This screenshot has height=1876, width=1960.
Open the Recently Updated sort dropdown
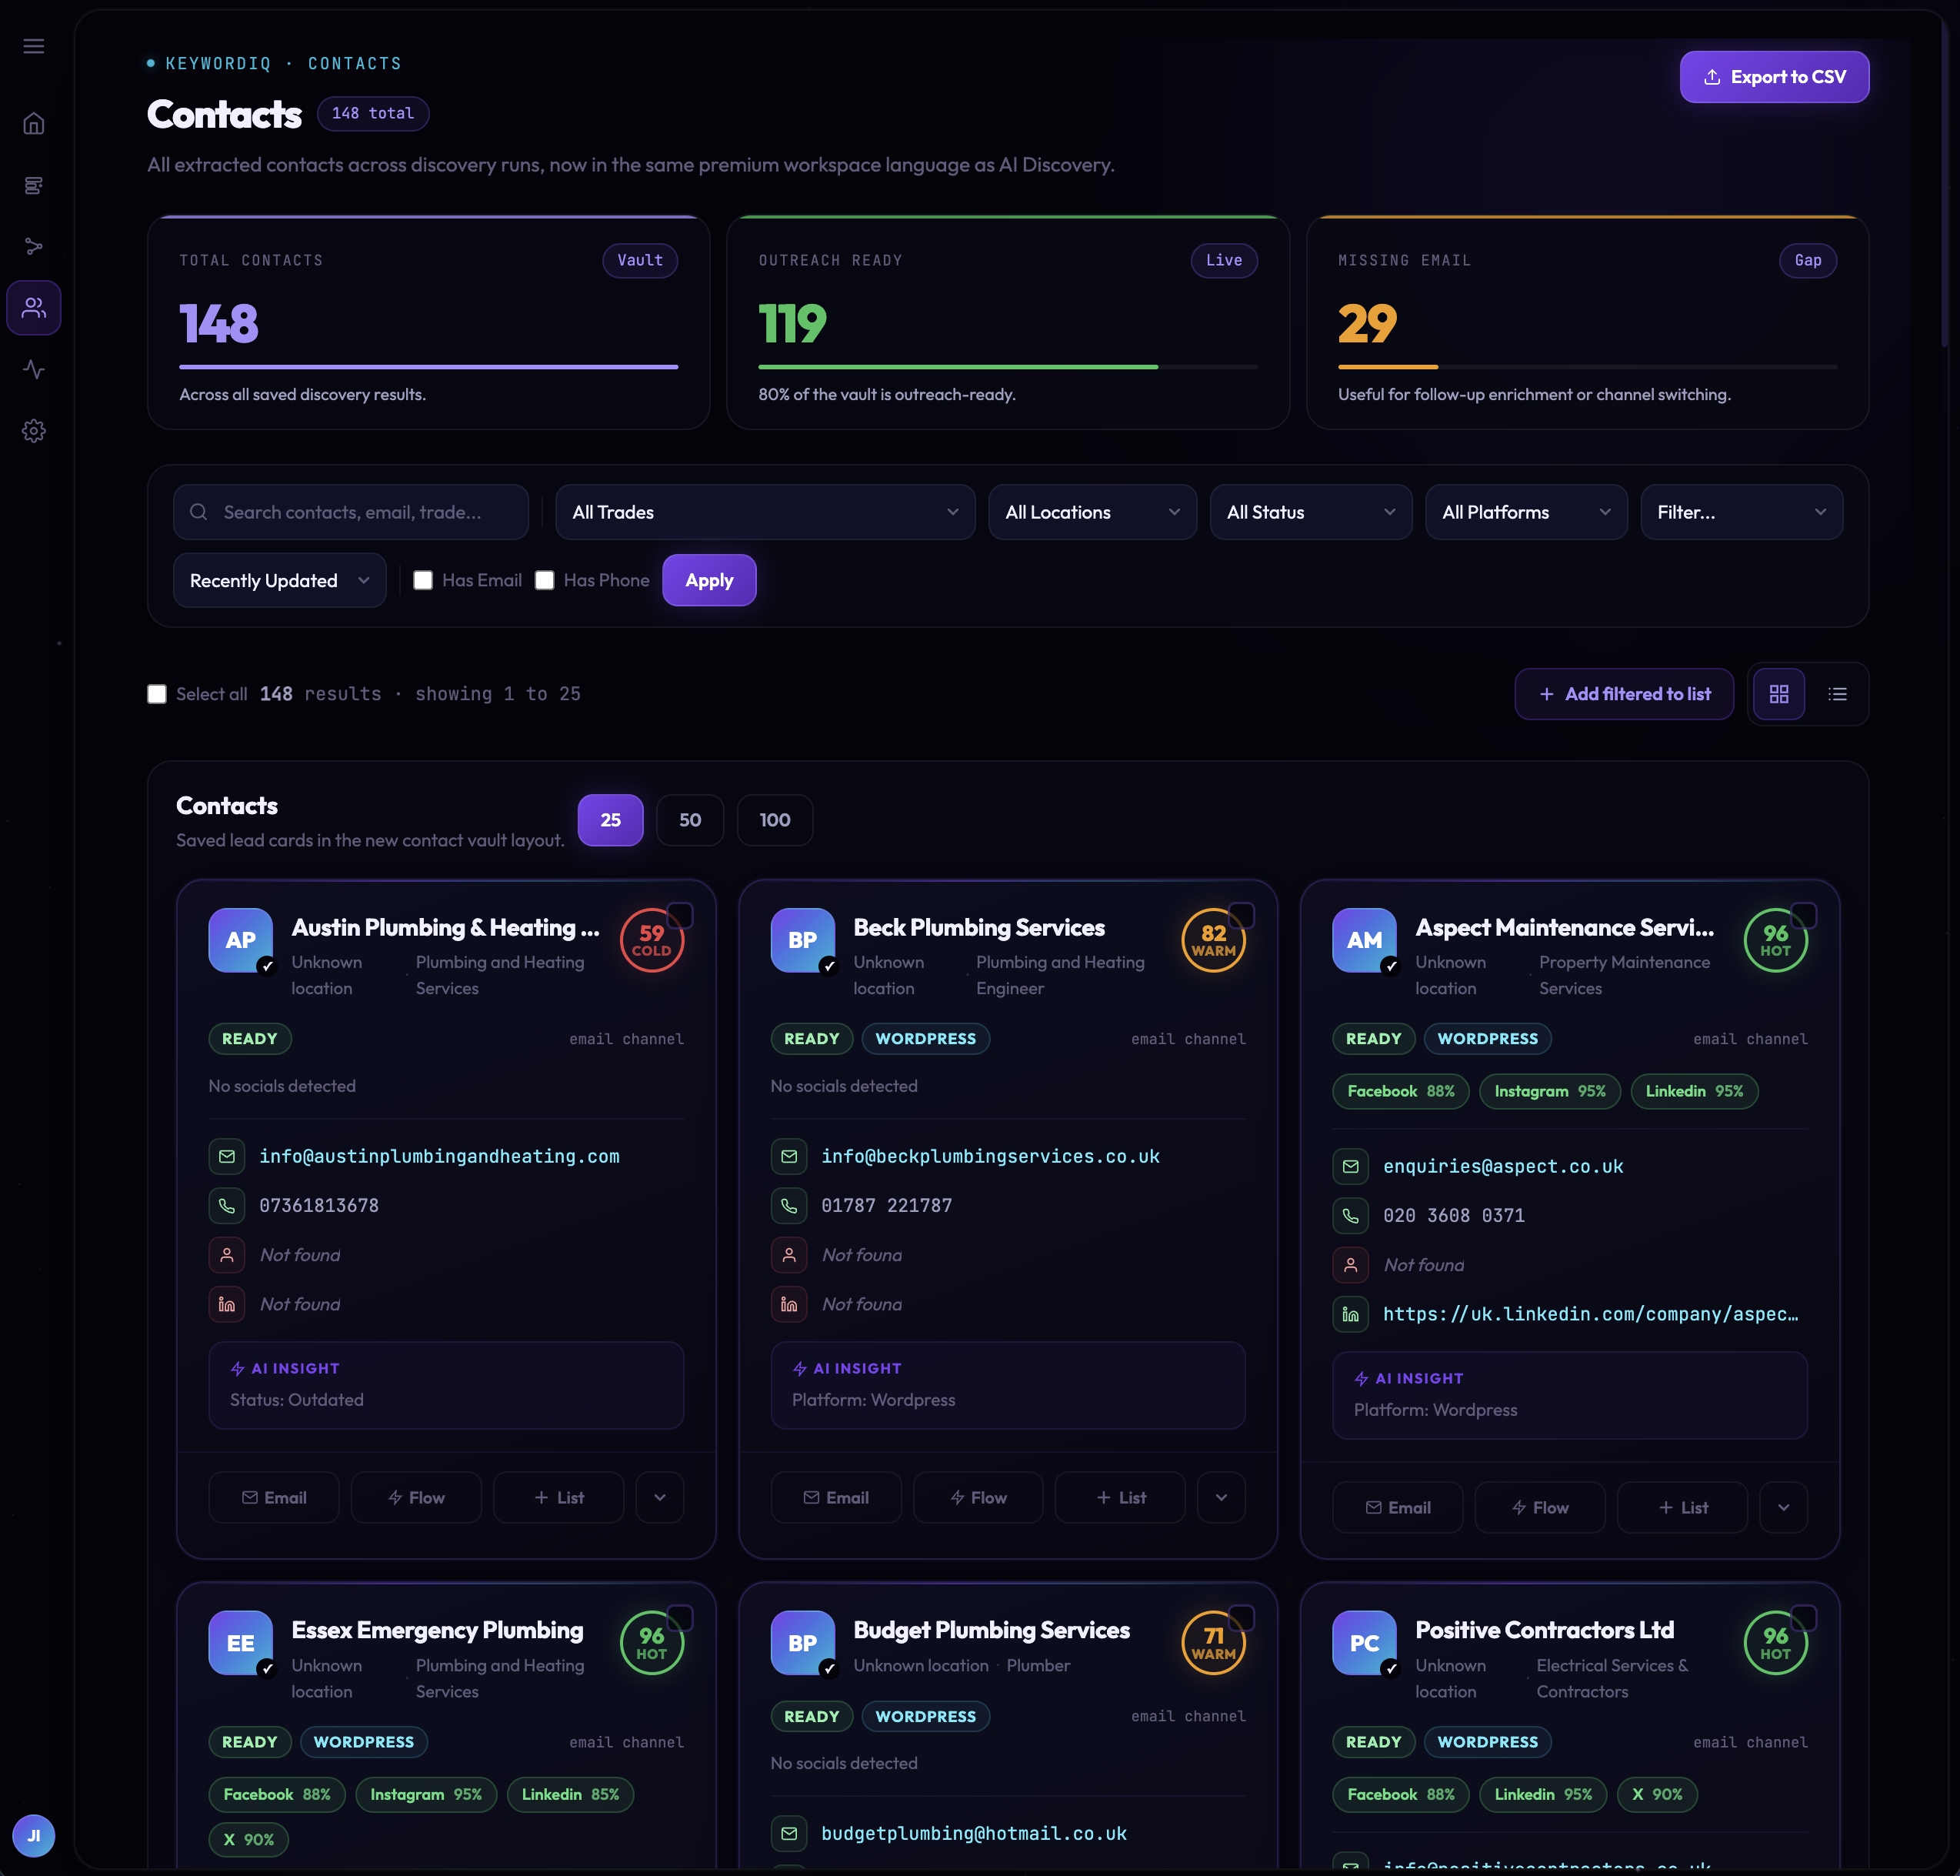click(x=279, y=580)
